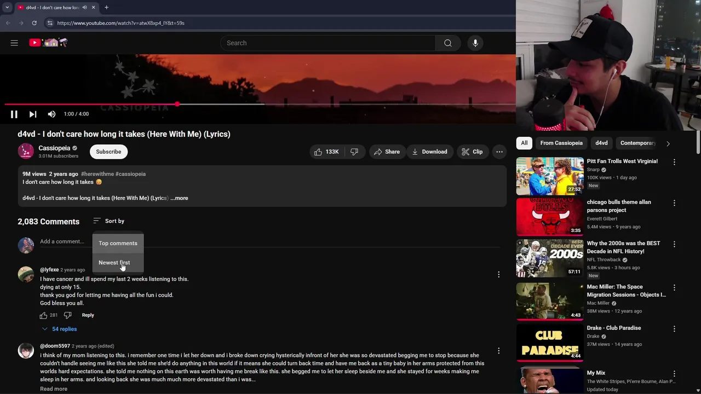Open options for Mac Miller video
Image resolution: width=701 pixels, height=394 pixels.
pyautogui.click(x=674, y=288)
